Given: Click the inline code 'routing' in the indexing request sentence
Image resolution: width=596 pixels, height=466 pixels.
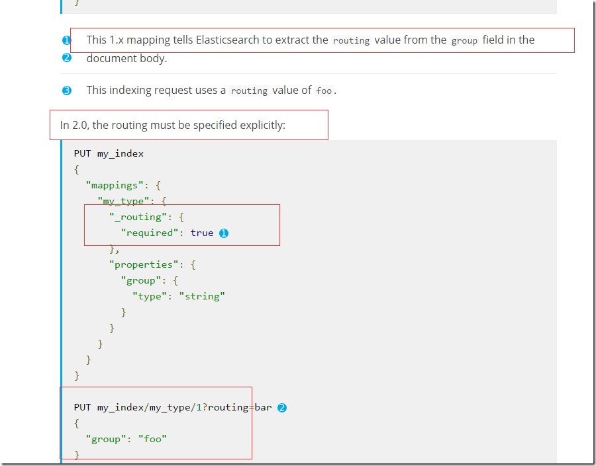Looking at the screenshot, I should tap(249, 91).
